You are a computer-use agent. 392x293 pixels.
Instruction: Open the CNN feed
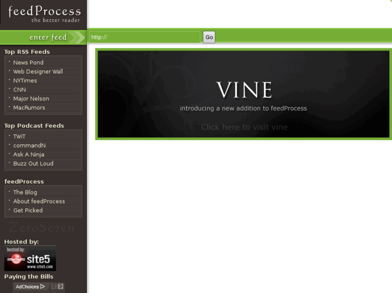[x=19, y=90]
